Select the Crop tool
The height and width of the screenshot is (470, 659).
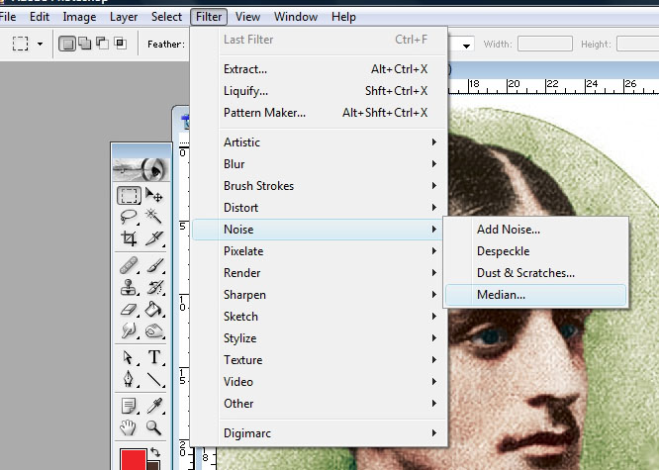click(x=129, y=238)
